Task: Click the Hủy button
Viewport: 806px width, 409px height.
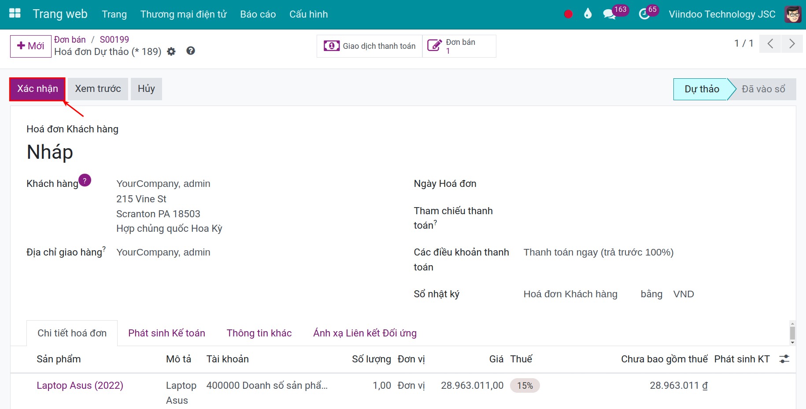Action: (x=146, y=89)
